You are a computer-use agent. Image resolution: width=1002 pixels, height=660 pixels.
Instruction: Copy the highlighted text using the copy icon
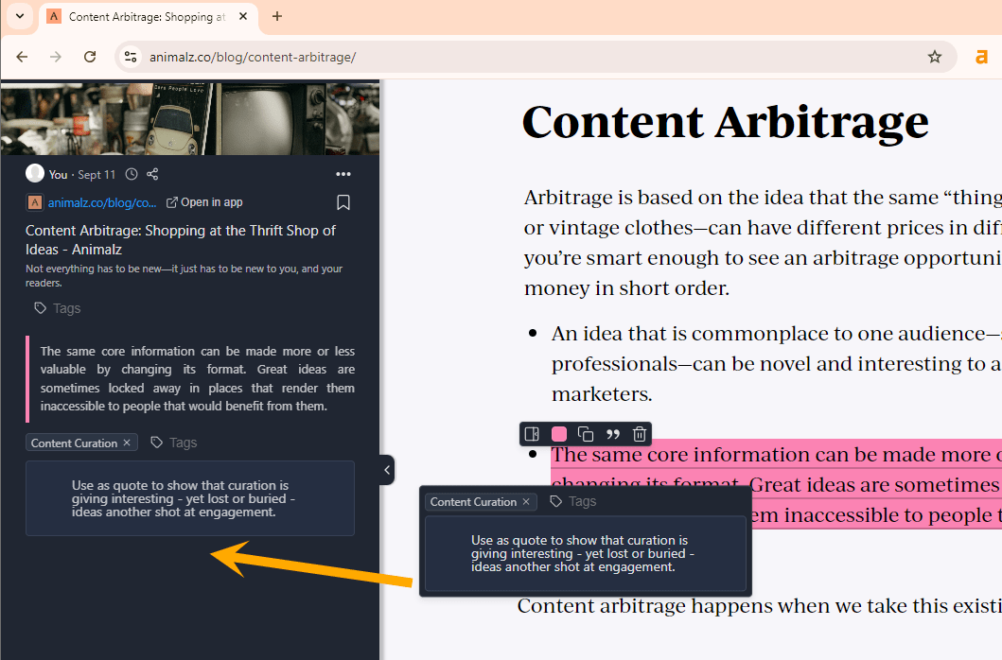click(x=586, y=433)
